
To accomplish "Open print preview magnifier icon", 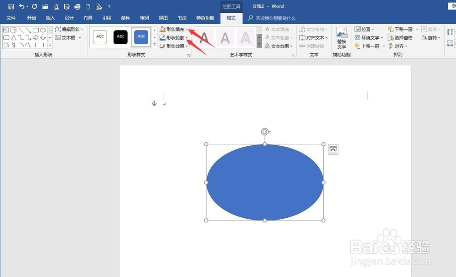I will pyautogui.click(x=56, y=6).
